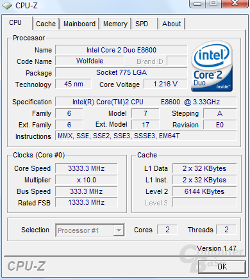Click the empty Brand ID field
Image resolution: width=250 pixels, height=279 pixels.
pos(177,61)
